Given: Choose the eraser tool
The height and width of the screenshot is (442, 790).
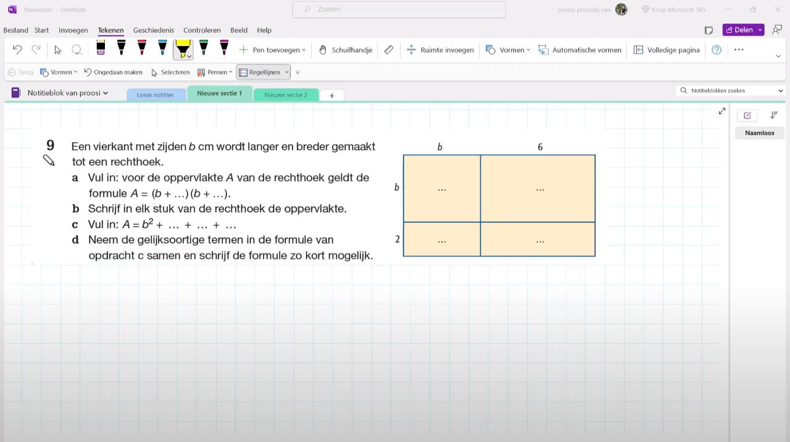Looking at the screenshot, I should point(101,48).
